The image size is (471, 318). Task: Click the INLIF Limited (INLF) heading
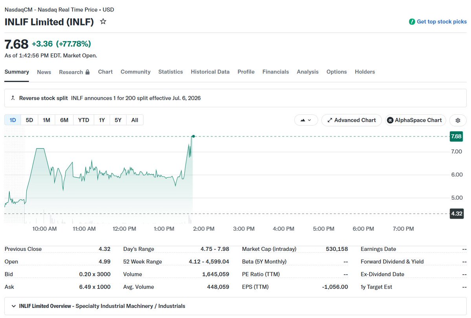[49, 22]
